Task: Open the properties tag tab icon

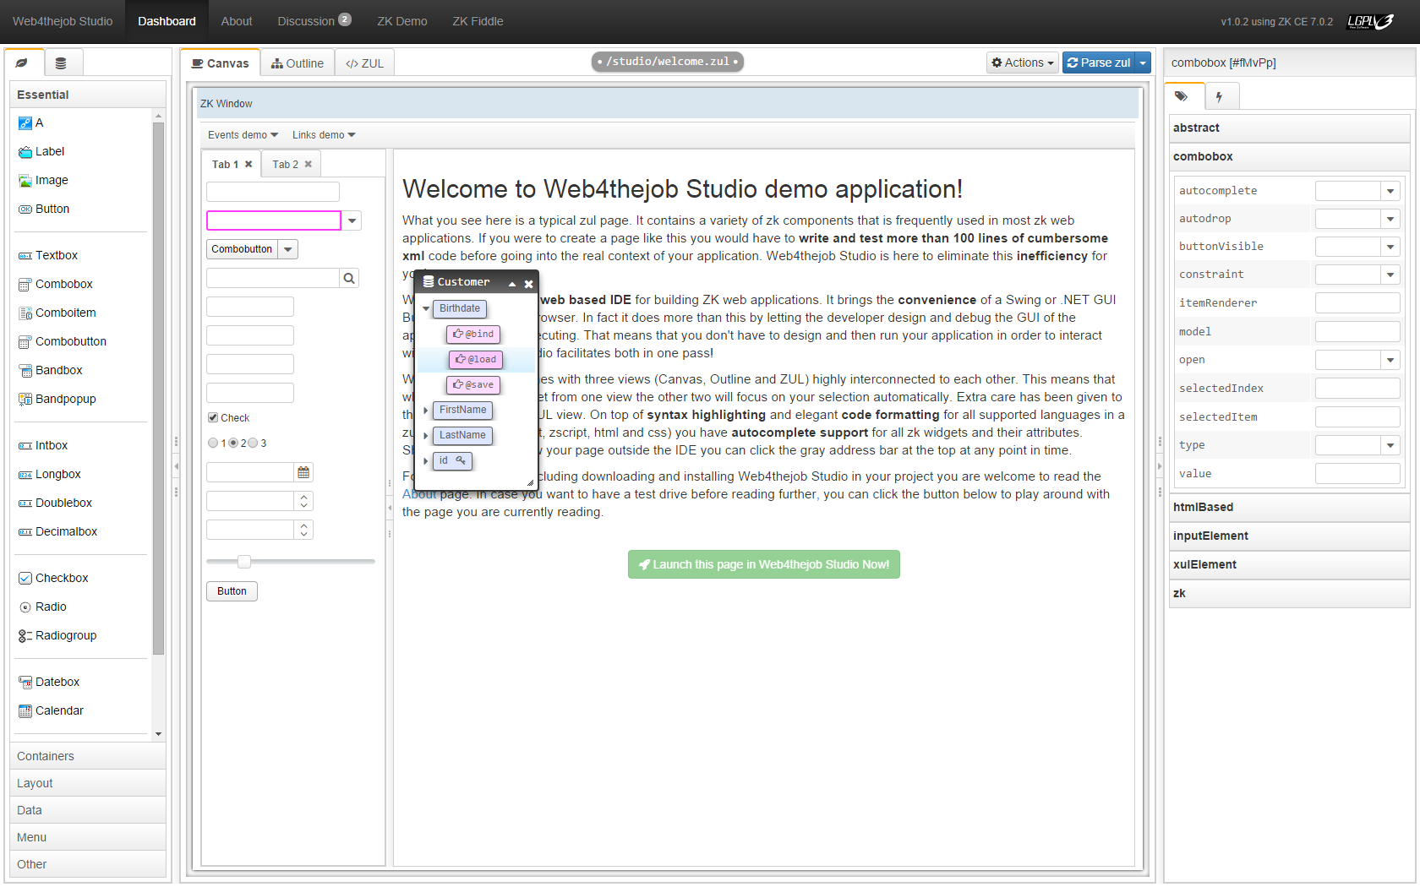Action: [1182, 96]
